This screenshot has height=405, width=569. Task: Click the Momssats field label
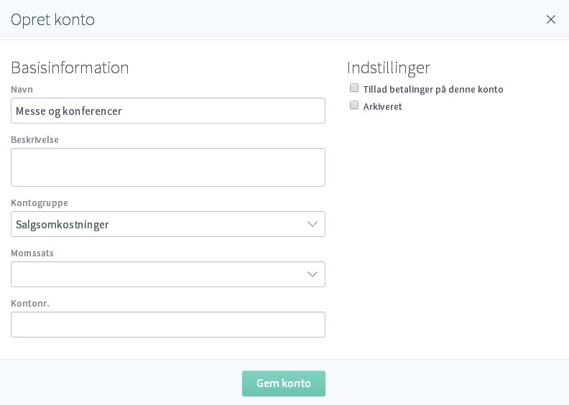coord(32,253)
